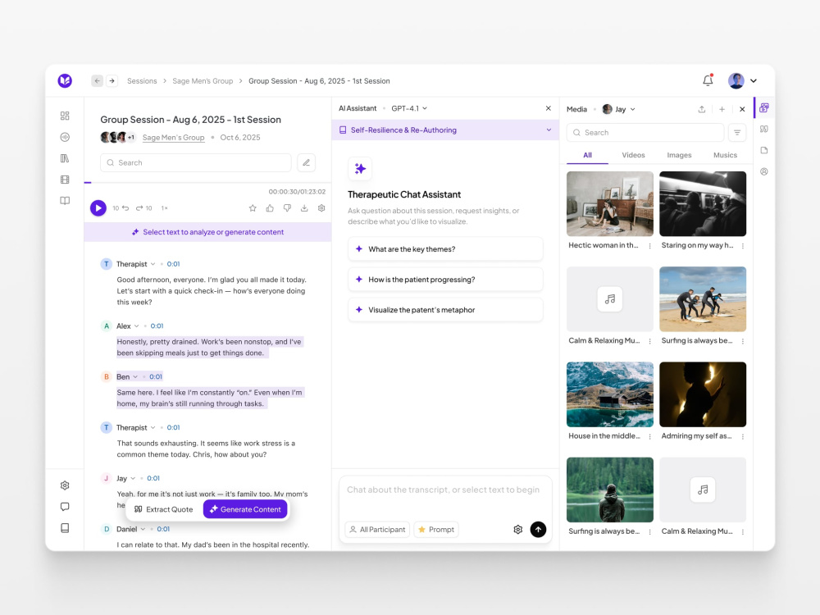Open player settings gear icon
Image resolution: width=820 pixels, height=615 pixels.
click(321, 208)
